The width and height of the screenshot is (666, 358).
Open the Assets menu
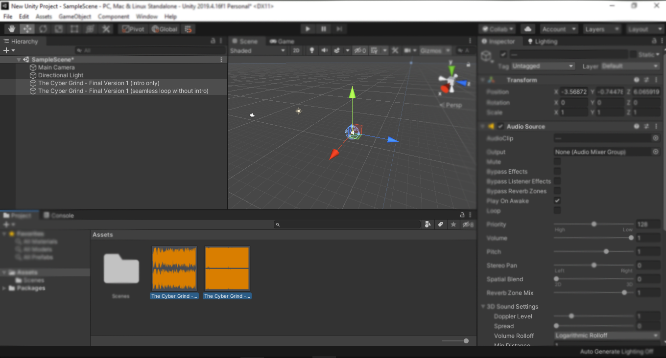(44, 17)
